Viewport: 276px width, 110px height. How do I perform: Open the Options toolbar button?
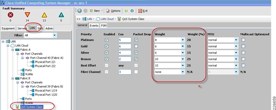point(113,11)
